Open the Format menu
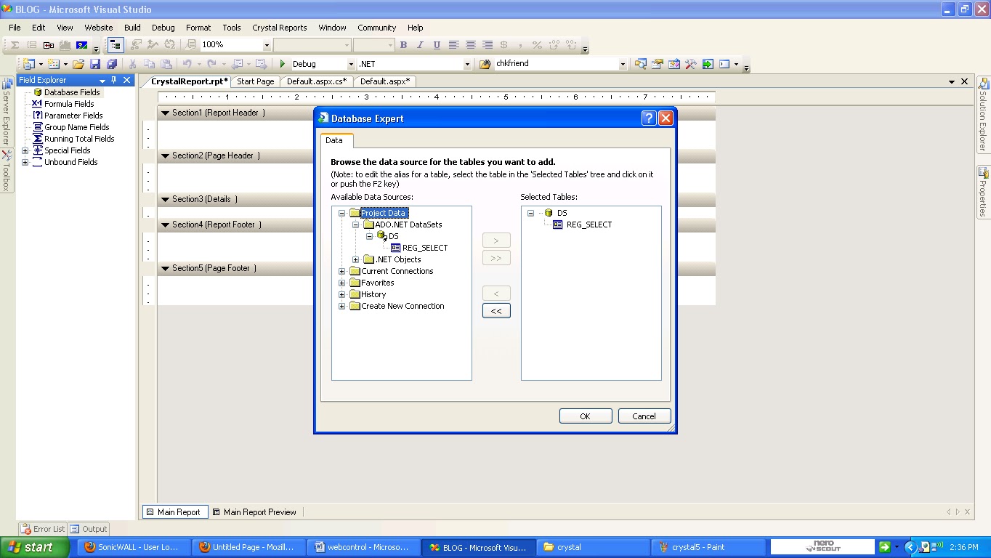 pyautogui.click(x=198, y=28)
